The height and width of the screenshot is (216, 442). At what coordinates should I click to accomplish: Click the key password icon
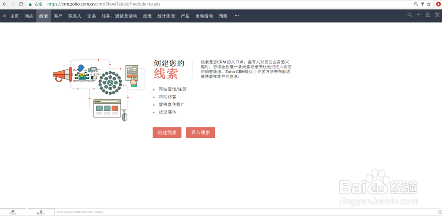pos(423,4)
